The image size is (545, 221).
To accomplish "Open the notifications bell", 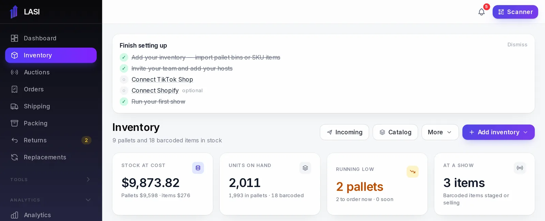I will 481,12.
